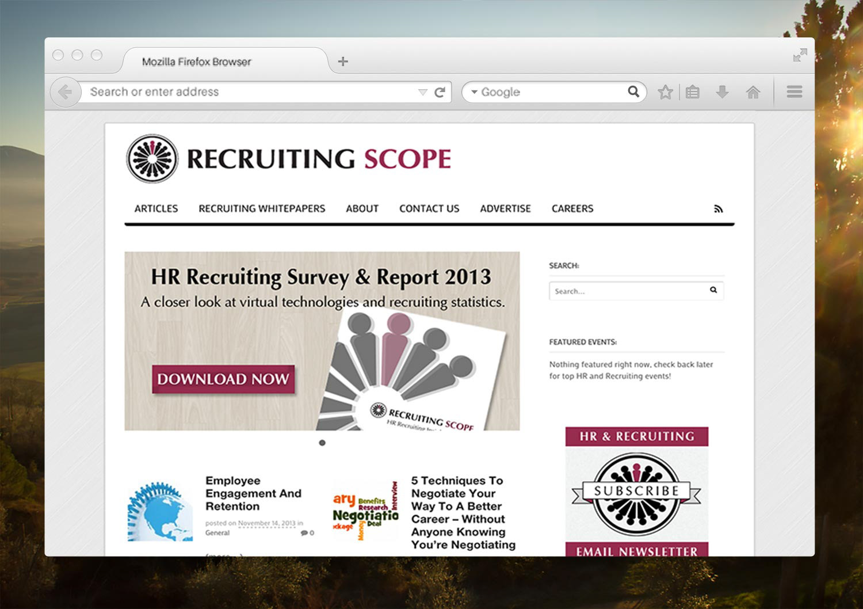Screen dimensions: 863x609
Task: Open the bookmarks list icon
Action: [x=693, y=92]
